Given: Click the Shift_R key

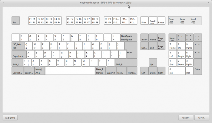Looking at the screenshot, I should click(126, 63).
